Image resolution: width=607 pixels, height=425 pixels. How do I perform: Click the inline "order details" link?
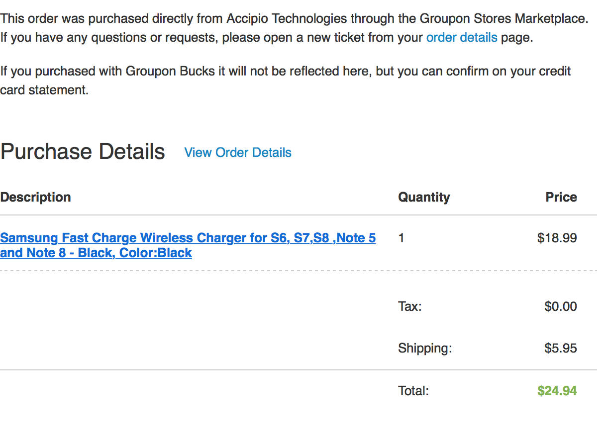(461, 37)
